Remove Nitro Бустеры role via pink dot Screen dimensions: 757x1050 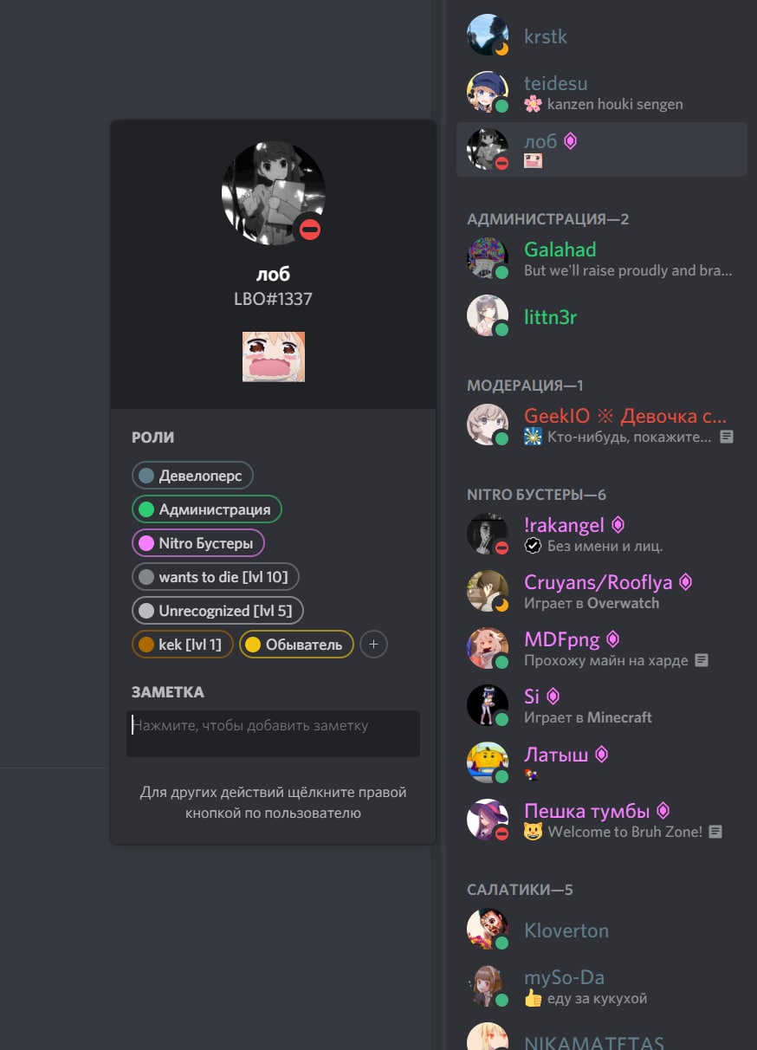(146, 543)
